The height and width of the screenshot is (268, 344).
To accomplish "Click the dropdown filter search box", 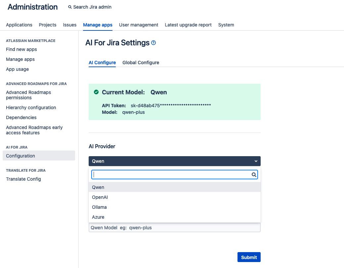I will pyautogui.click(x=175, y=174).
